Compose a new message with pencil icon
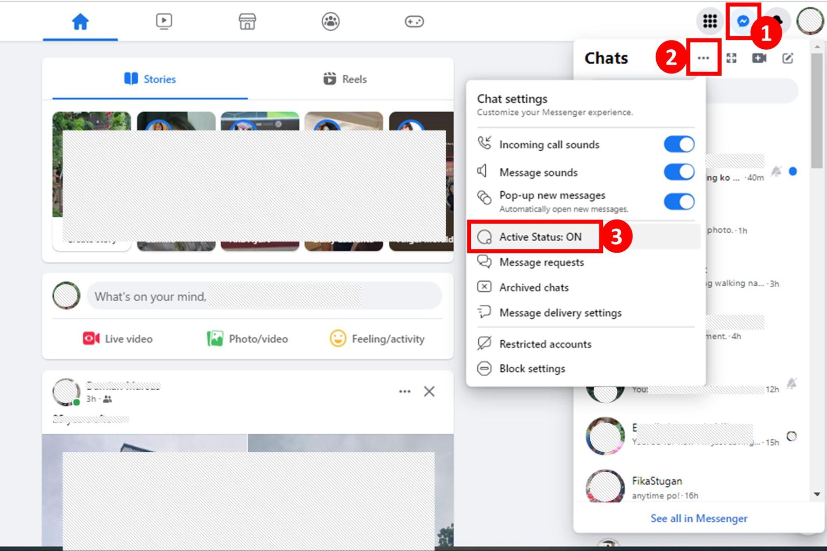The width and height of the screenshot is (827, 551). pyautogui.click(x=788, y=58)
